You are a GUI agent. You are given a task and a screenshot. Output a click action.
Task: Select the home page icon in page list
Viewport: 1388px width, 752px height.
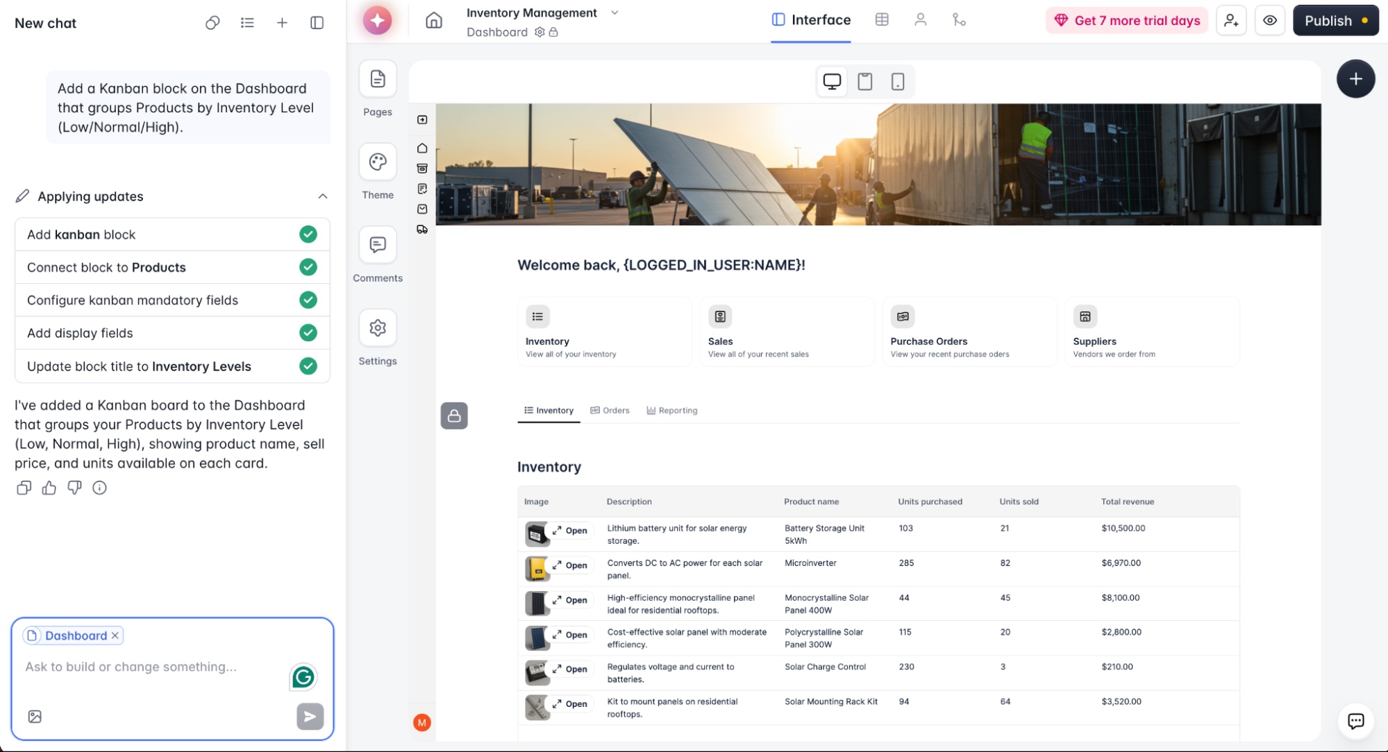pos(422,148)
